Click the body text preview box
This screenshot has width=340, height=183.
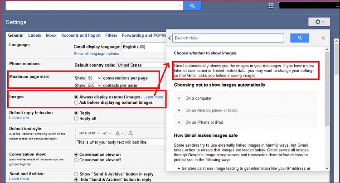(121, 142)
